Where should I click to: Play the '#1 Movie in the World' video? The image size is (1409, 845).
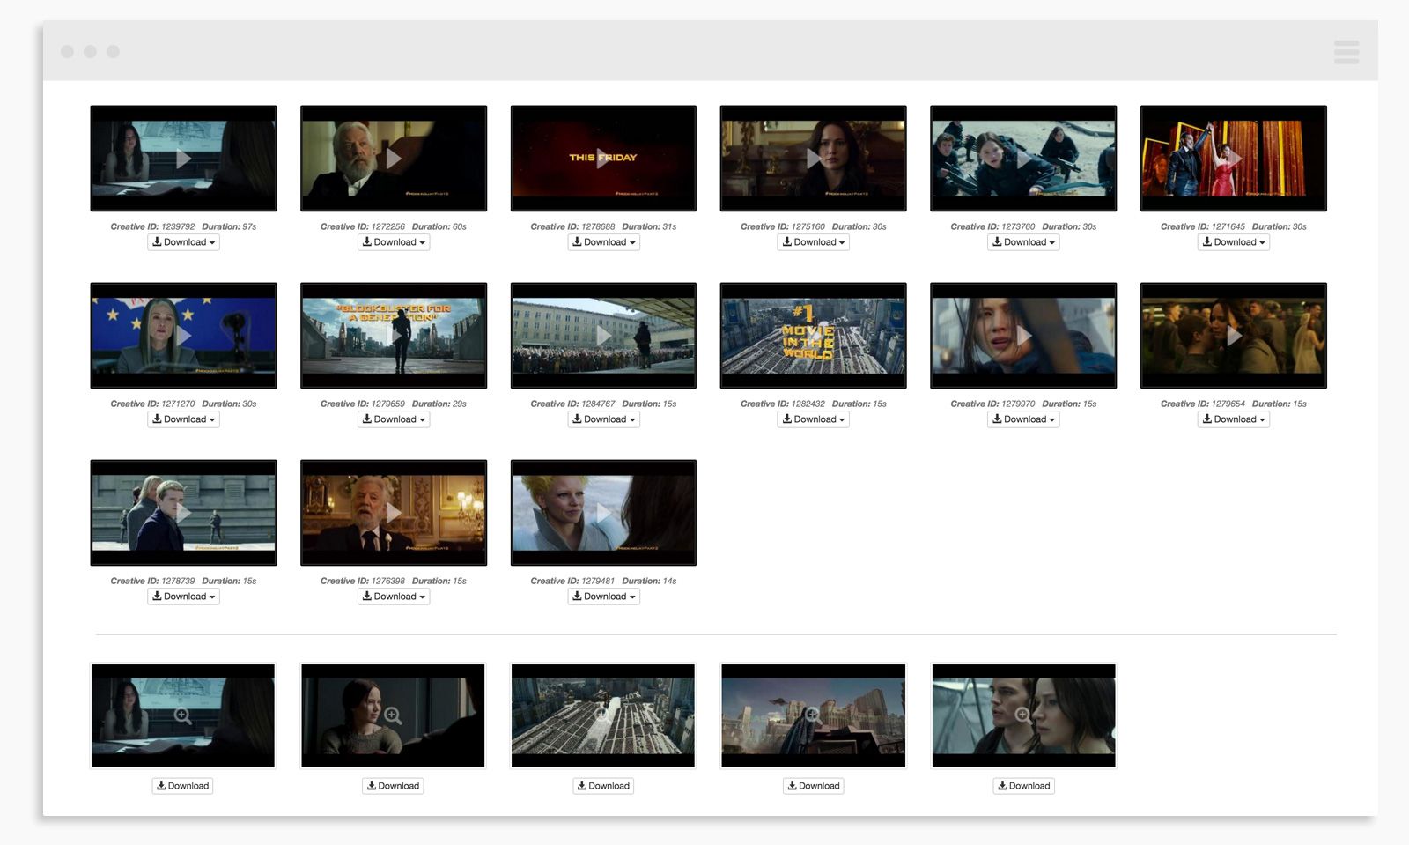tap(813, 336)
